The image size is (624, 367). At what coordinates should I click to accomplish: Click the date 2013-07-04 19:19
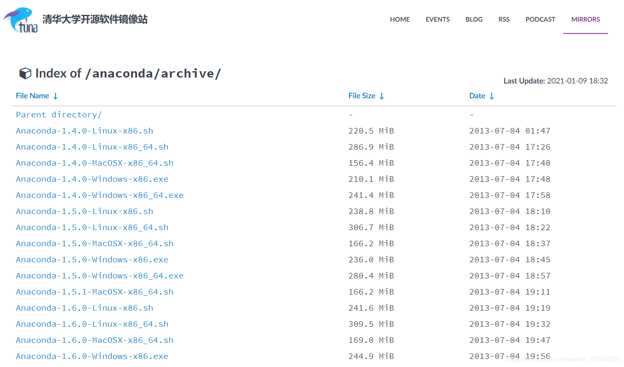[x=510, y=308]
